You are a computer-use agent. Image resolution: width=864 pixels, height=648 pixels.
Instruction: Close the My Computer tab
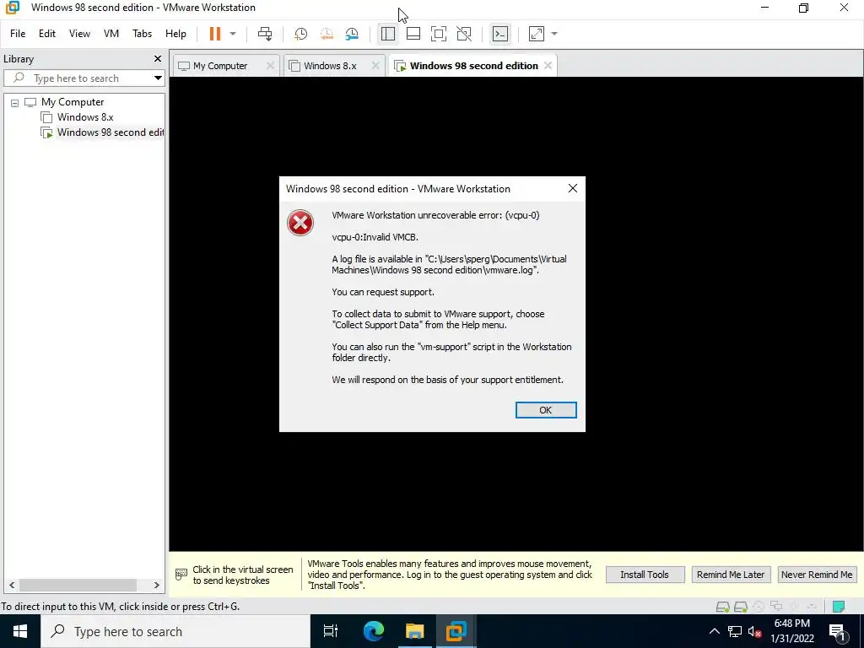pos(270,66)
